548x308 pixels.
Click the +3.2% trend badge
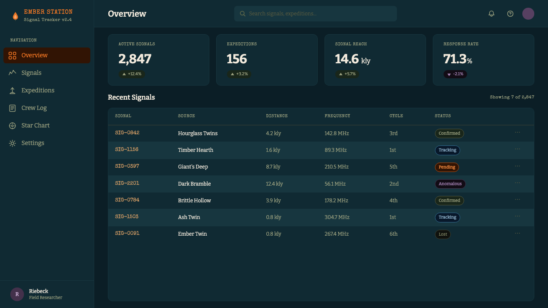click(x=239, y=74)
